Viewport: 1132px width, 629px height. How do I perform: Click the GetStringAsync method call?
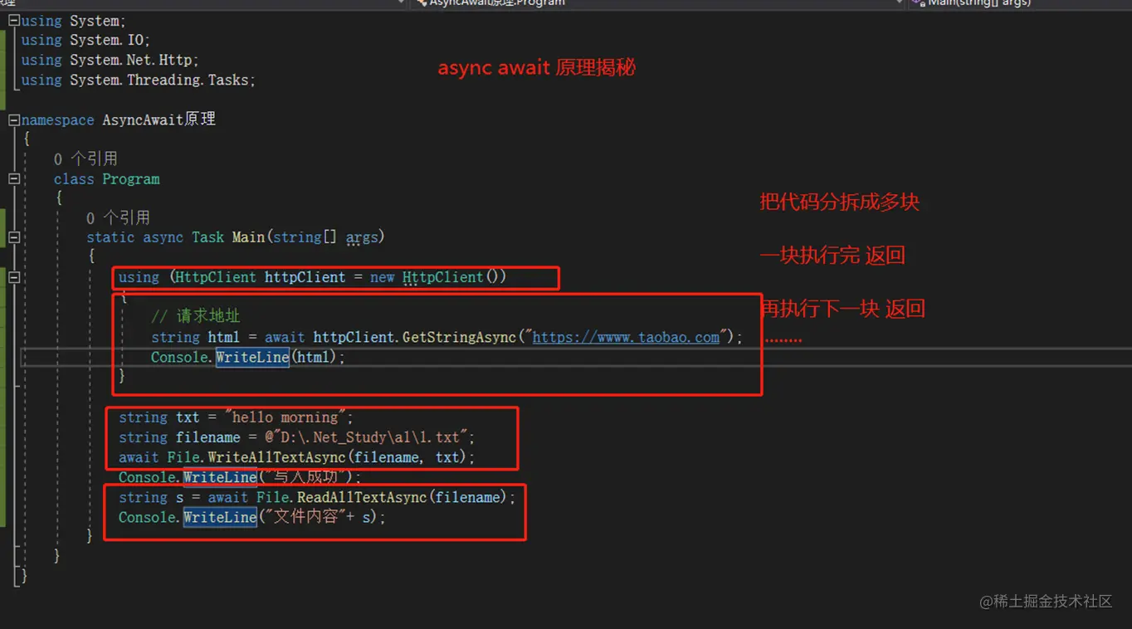click(459, 338)
